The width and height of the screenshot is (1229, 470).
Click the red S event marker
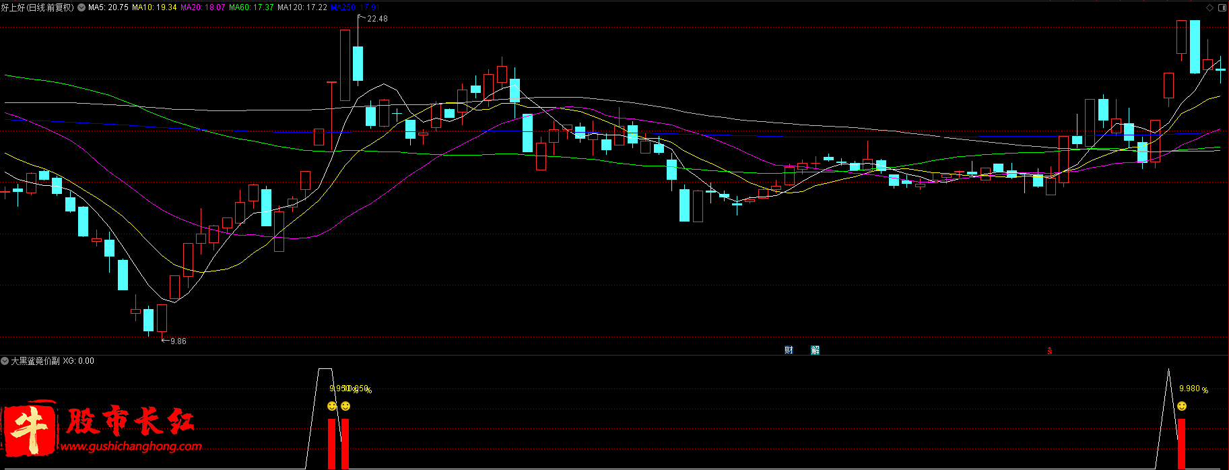1049,351
